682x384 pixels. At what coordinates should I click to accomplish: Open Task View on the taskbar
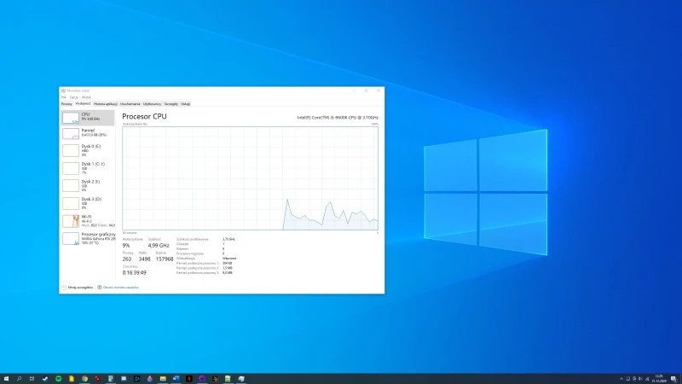(32, 379)
